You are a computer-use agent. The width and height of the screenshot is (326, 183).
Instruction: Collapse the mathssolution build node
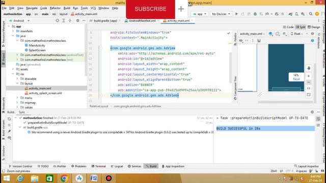(x=16, y=117)
